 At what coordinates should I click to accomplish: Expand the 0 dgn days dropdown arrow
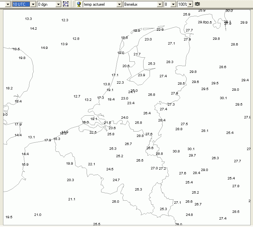[x=58, y=4]
